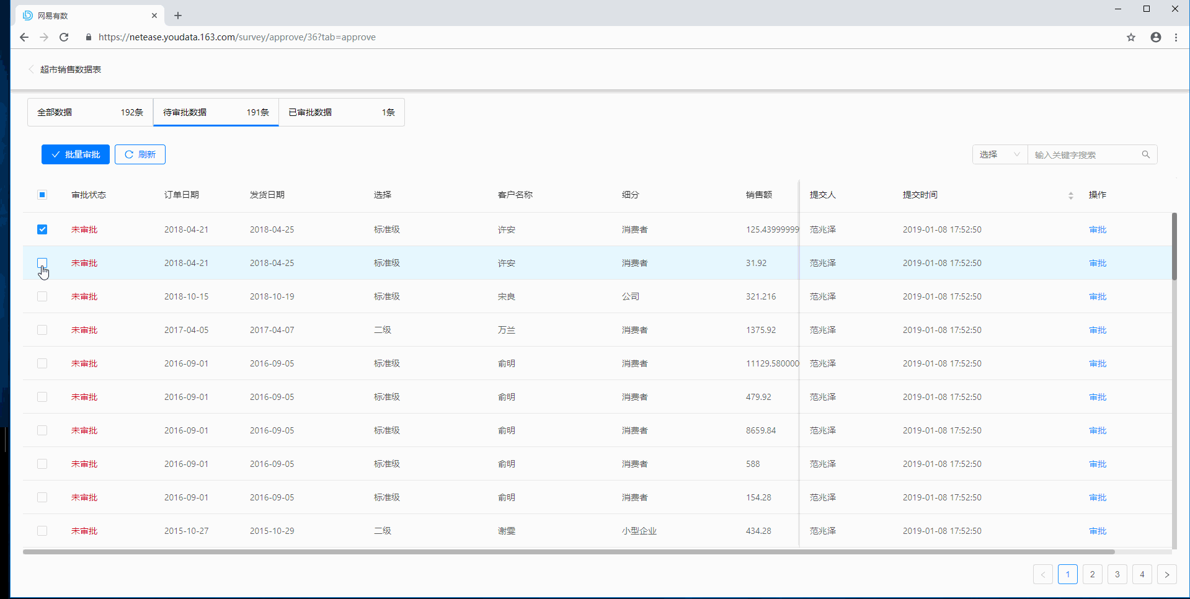
Task: Check the row with sales 154.28
Action: click(42, 497)
